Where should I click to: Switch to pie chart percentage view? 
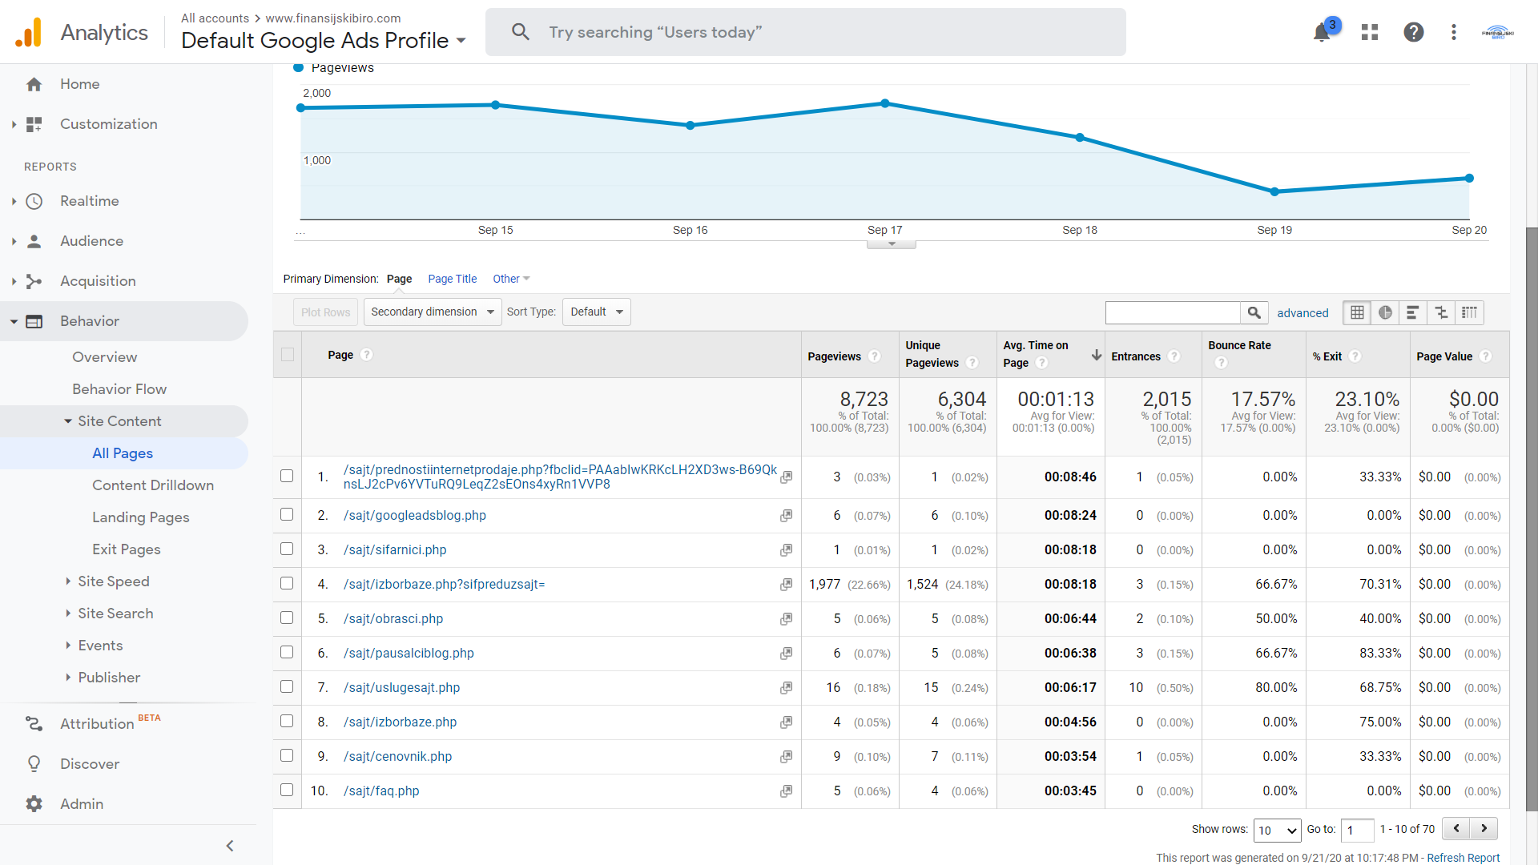click(1385, 312)
